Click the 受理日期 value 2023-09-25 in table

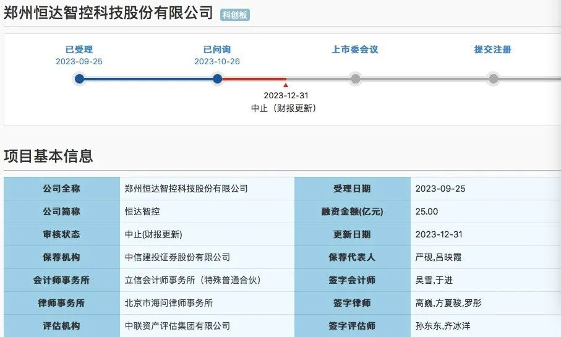[440, 189]
